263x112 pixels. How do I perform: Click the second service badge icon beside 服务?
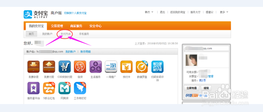click(x=204, y=81)
